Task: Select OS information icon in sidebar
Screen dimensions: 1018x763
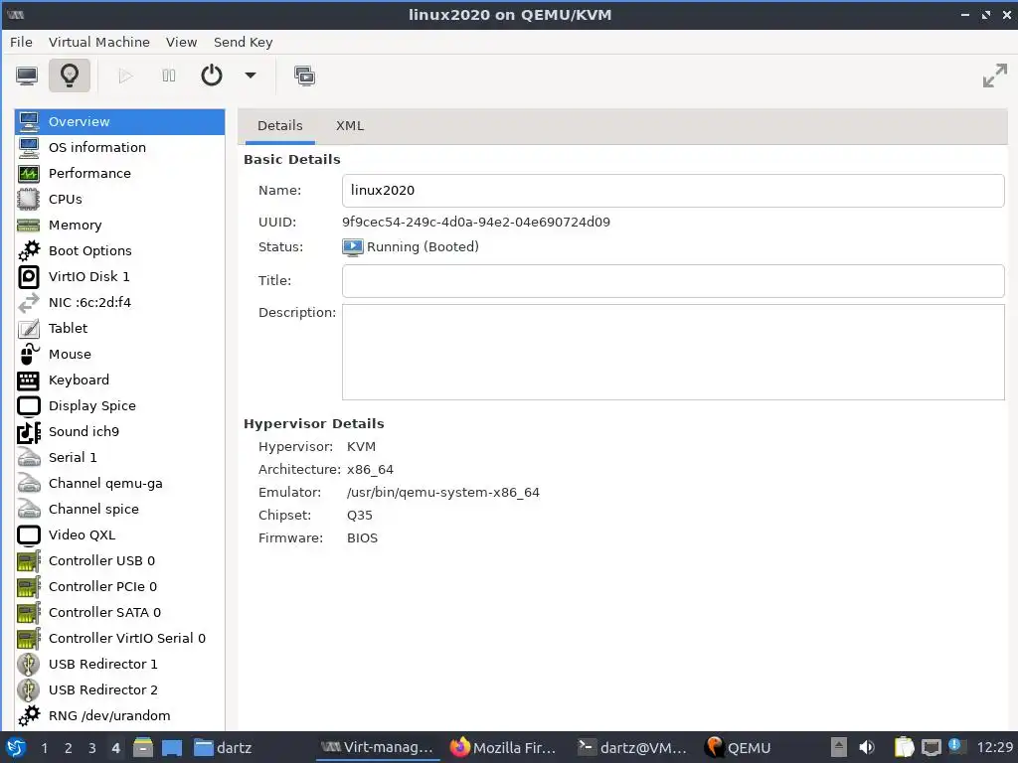Action: tap(29, 147)
